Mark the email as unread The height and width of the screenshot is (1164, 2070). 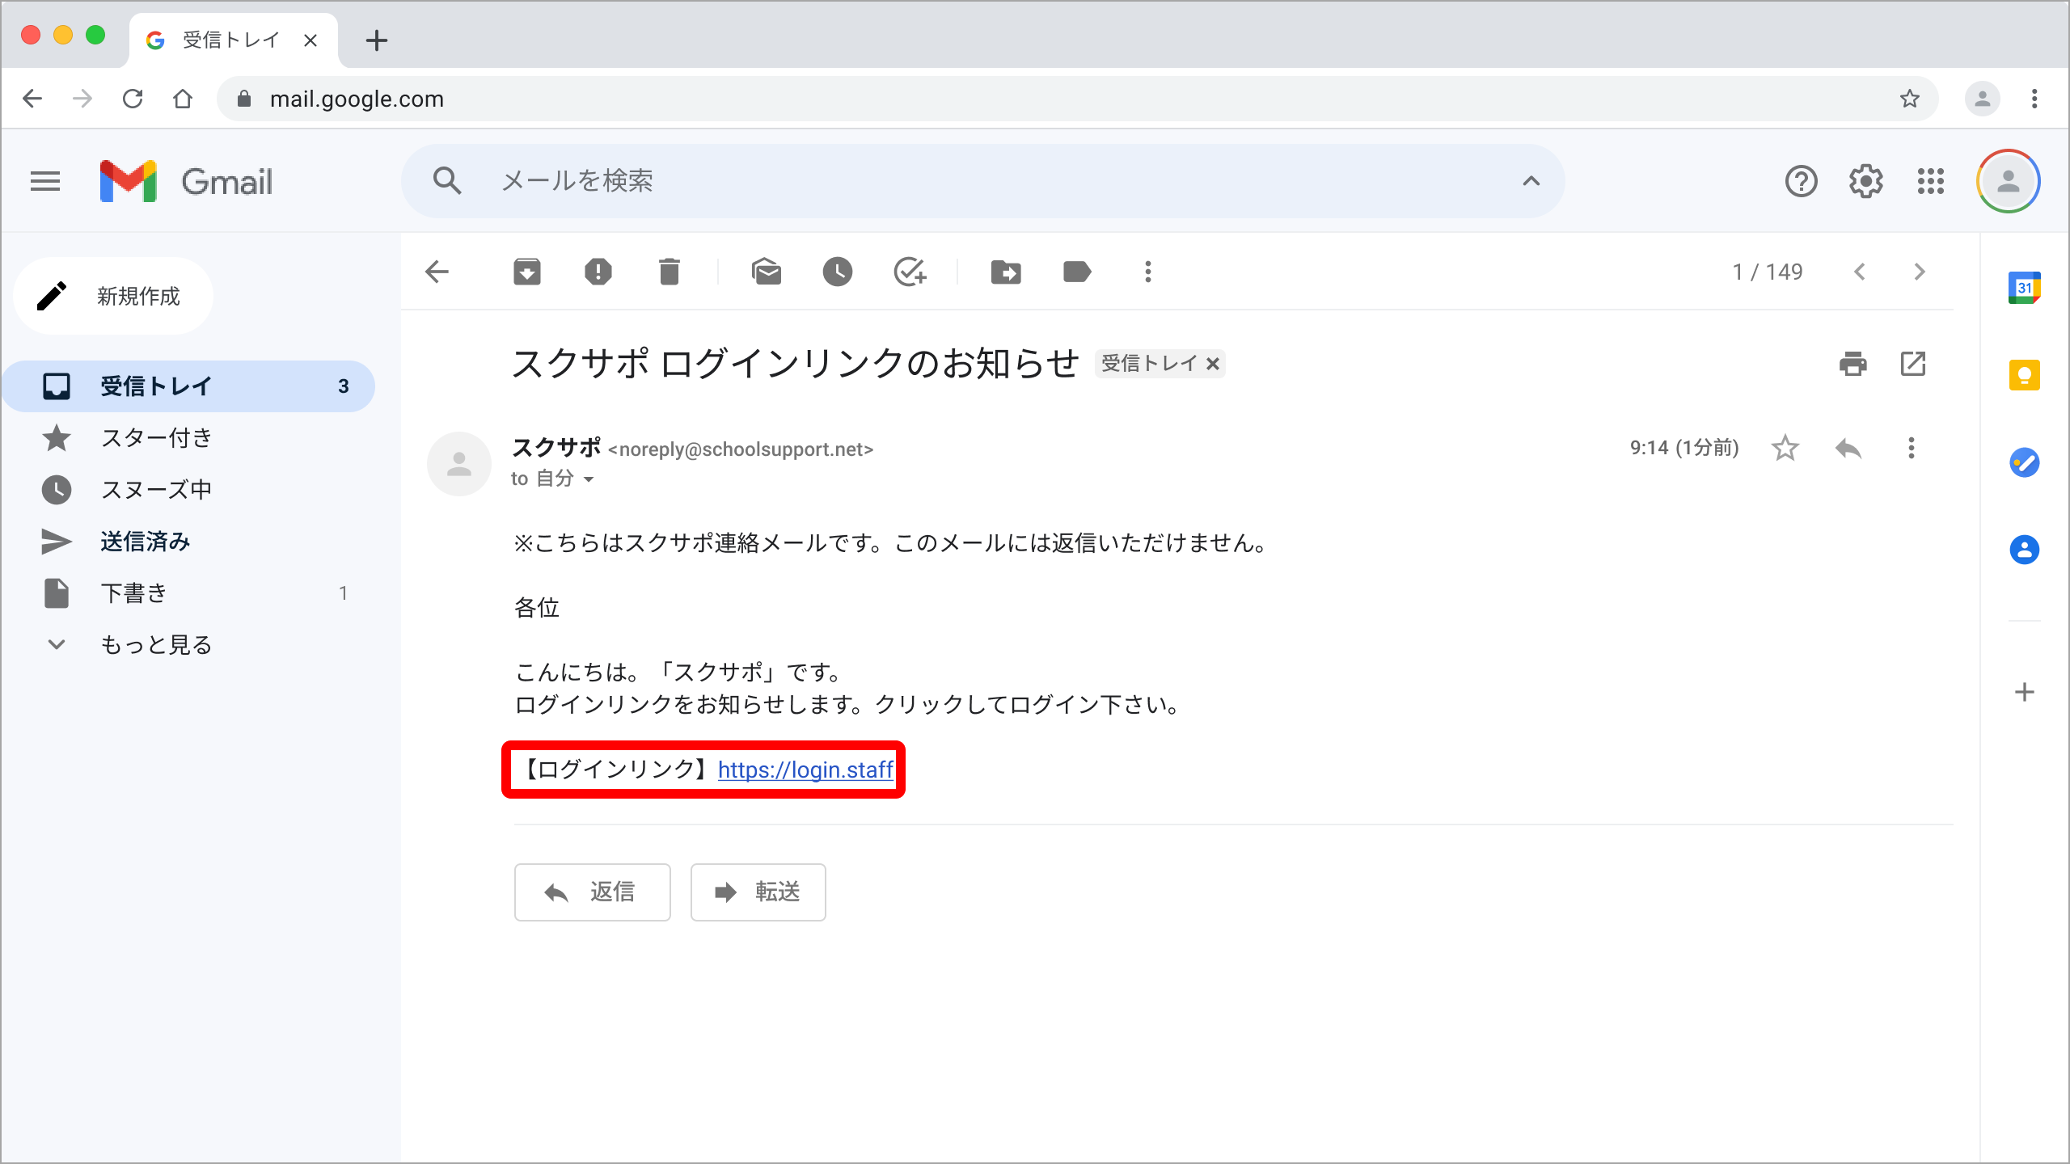766,272
